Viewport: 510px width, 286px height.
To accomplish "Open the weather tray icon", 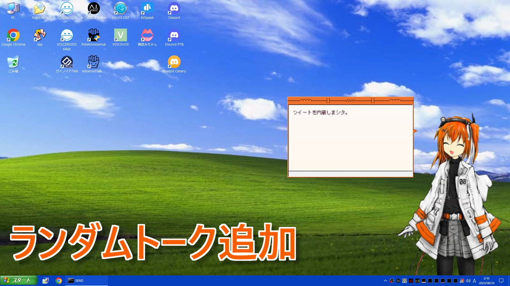I will click(x=462, y=281).
